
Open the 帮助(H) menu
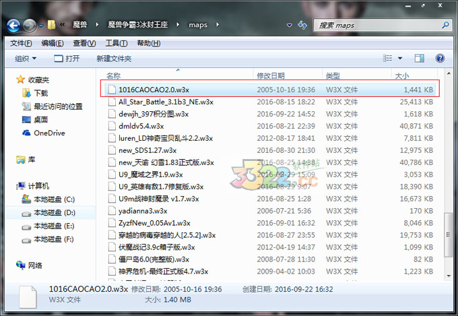[149, 43]
